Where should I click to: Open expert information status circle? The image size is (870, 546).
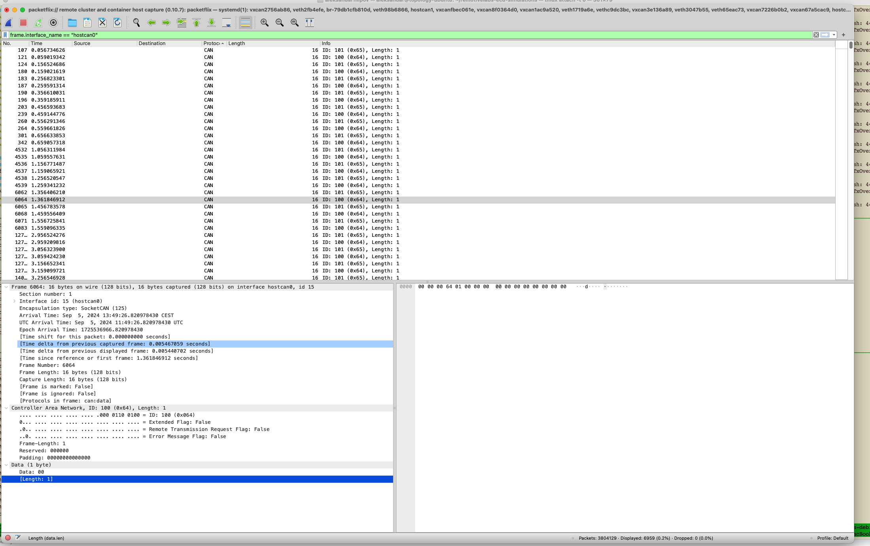point(8,538)
